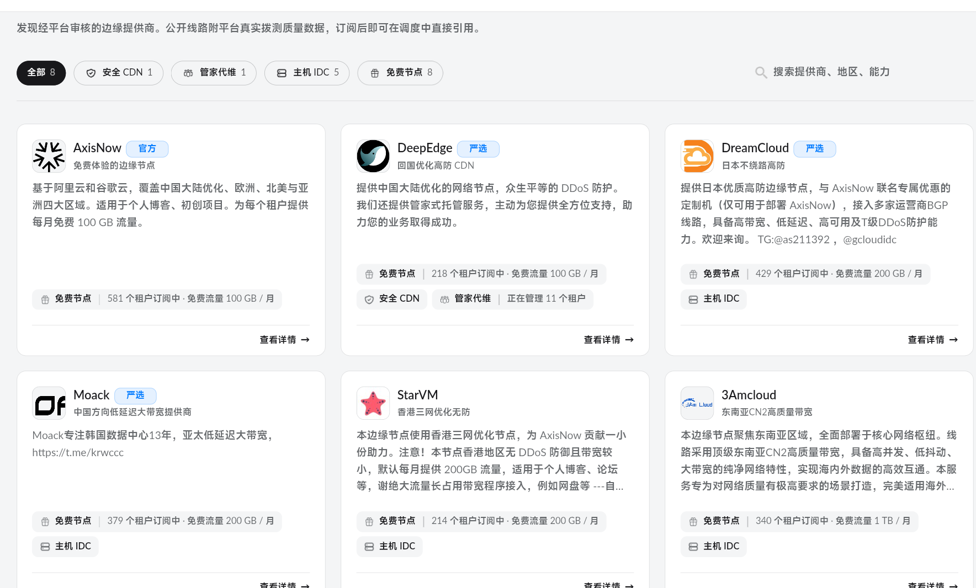
Task: Click the gift icon in AxisNow 免费节点 tag
Action: [45, 300]
